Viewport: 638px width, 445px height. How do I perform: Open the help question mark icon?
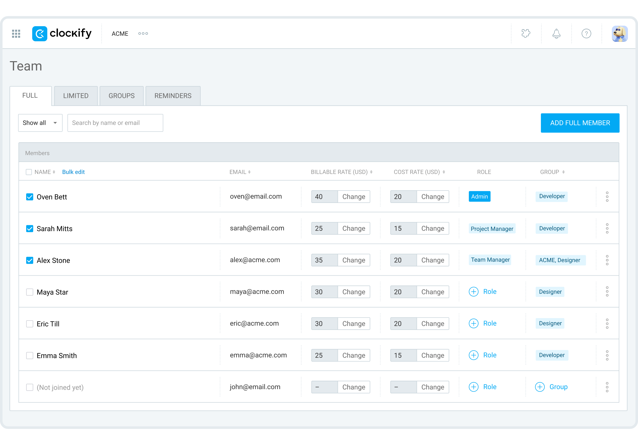pyautogui.click(x=586, y=34)
